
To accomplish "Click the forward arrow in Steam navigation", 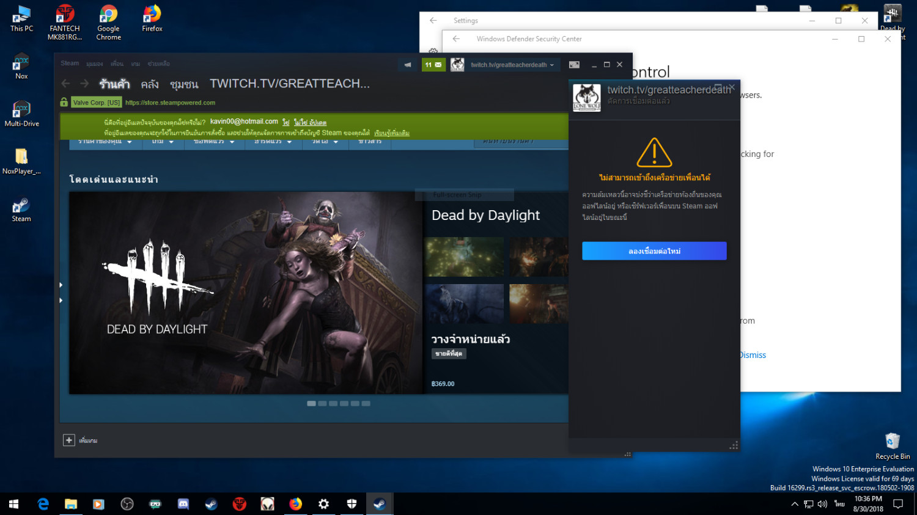I will [x=84, y=84].
